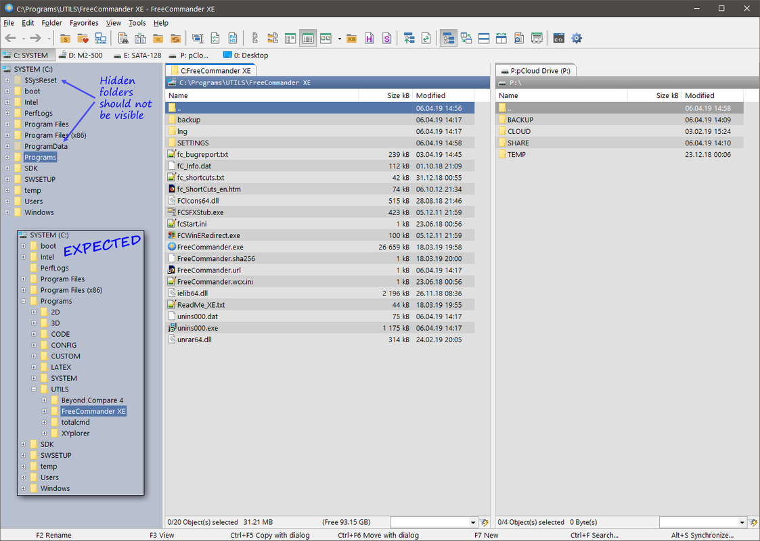Open the DOS command prompt icon
This screenshot has width=760, height=541.
point(559,39)
